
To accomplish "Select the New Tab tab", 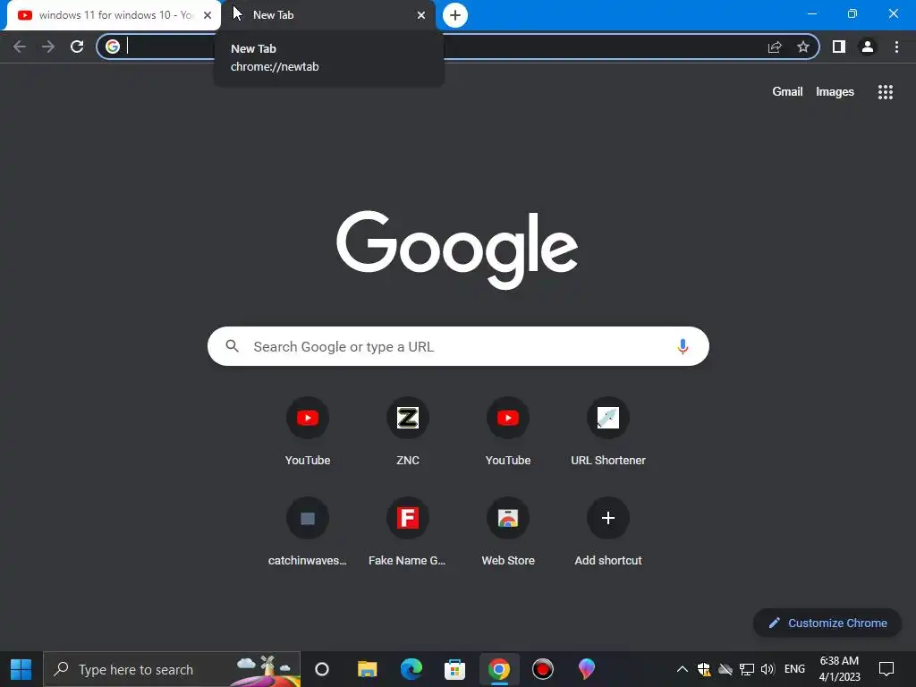I will (328, 15).
